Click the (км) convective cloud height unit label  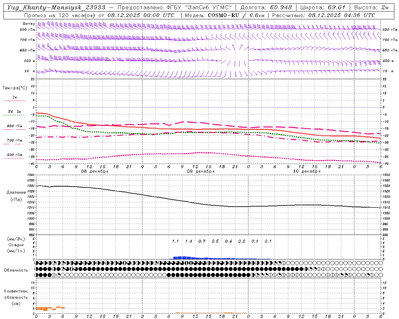click(x=16, y=303)
